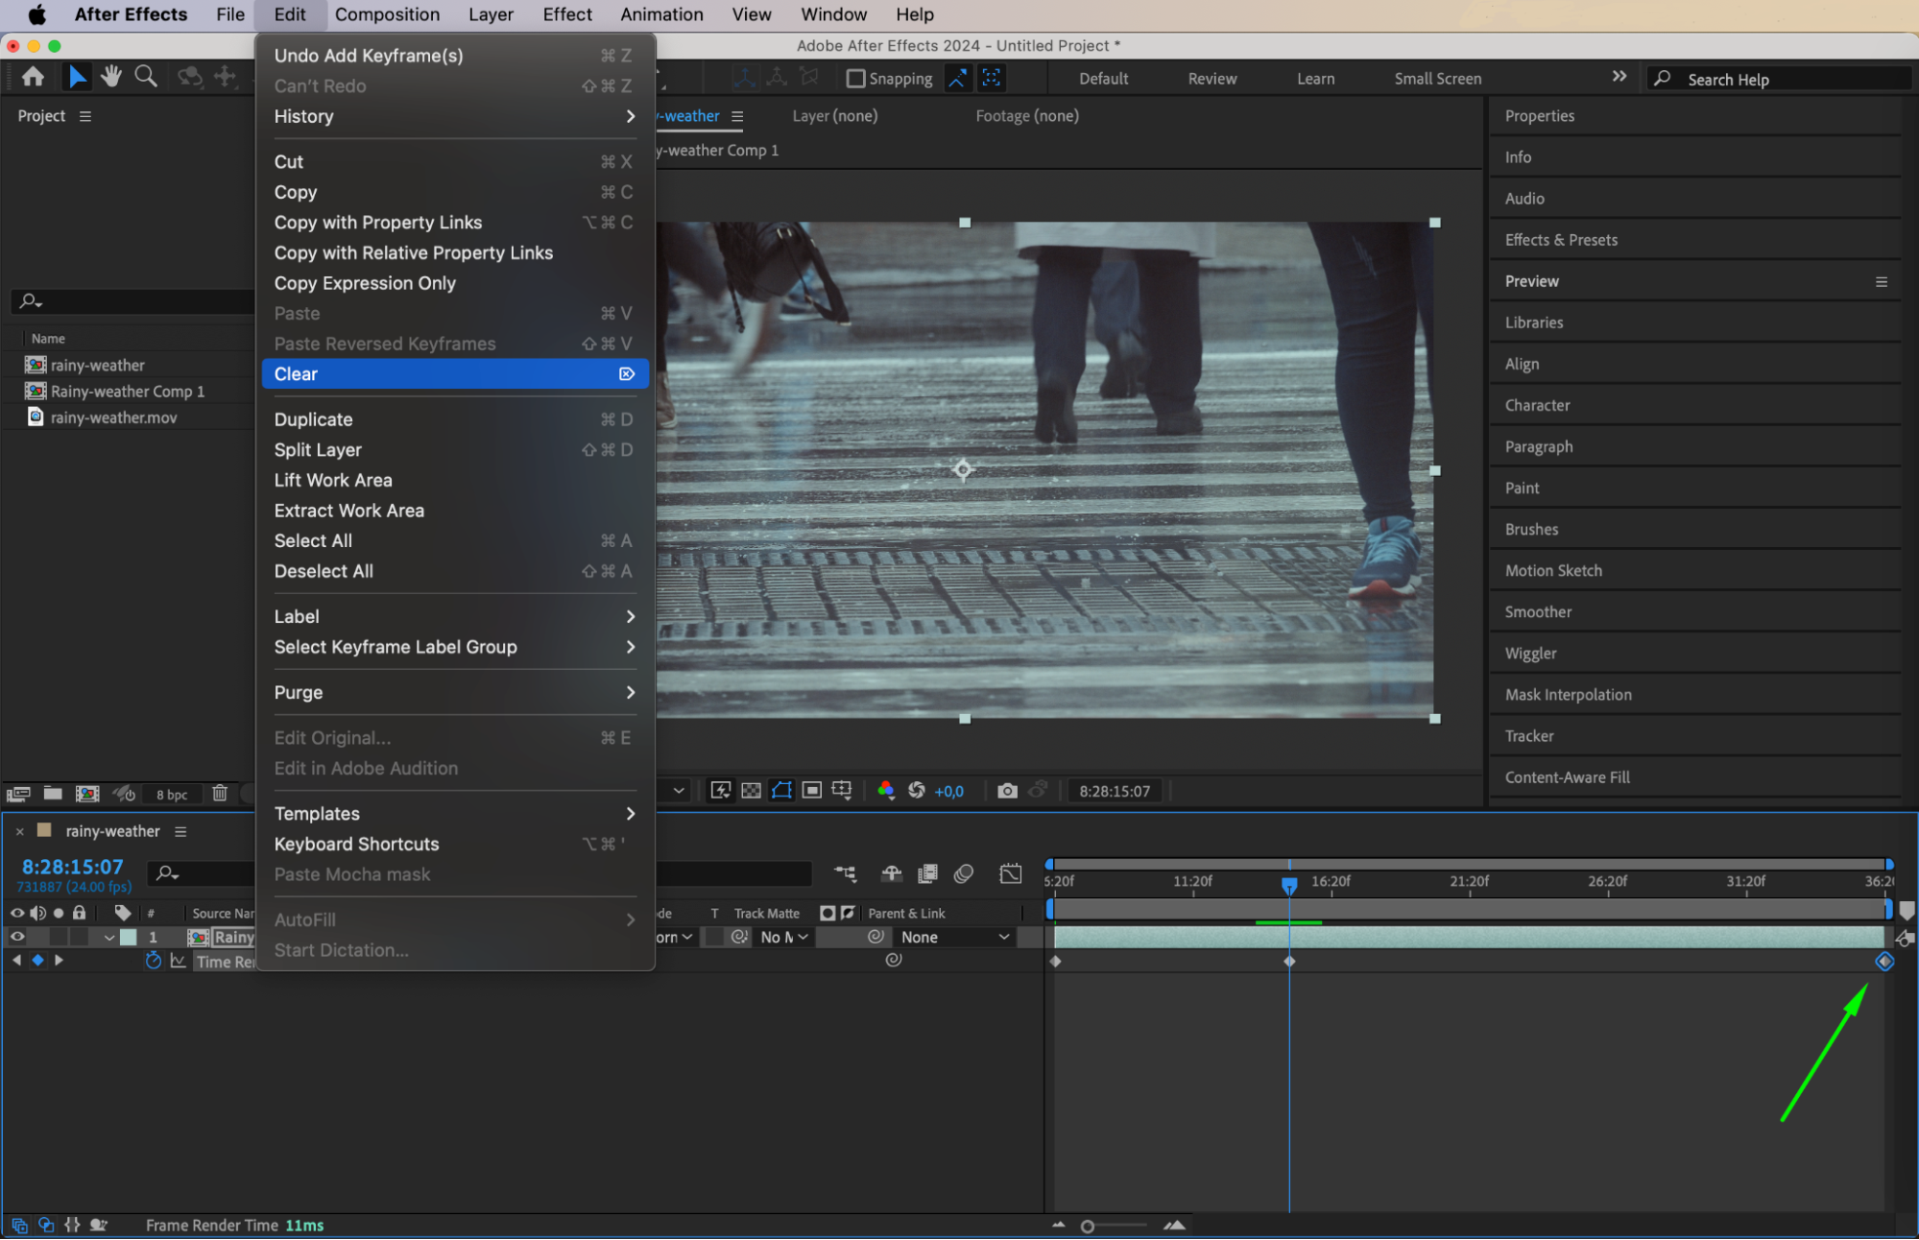The width and height of the screenshot is (1919, 1240).
Task: Select the Hand tool in toolbar
Action: tap(111, 77)
